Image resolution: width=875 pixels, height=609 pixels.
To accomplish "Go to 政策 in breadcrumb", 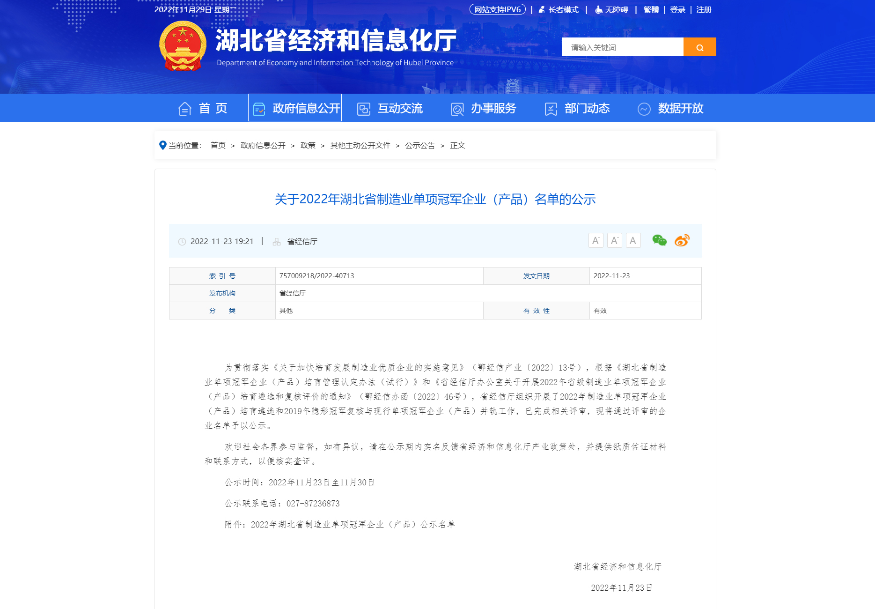I will 308,145.
